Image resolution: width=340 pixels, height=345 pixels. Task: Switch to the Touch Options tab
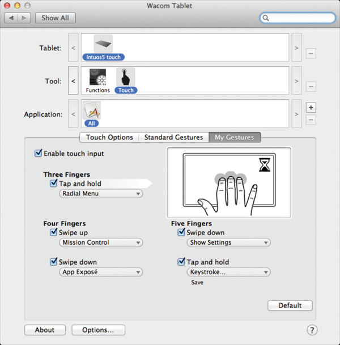(x=109, y=137)
